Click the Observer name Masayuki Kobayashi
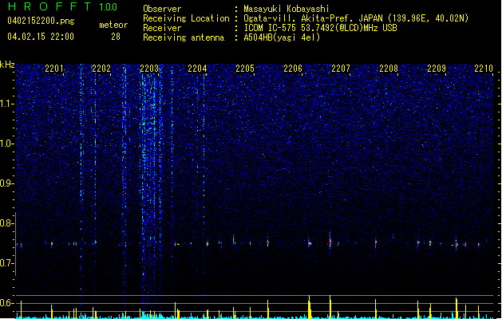Viewport: 502px width, 319px height. (287, 9)
